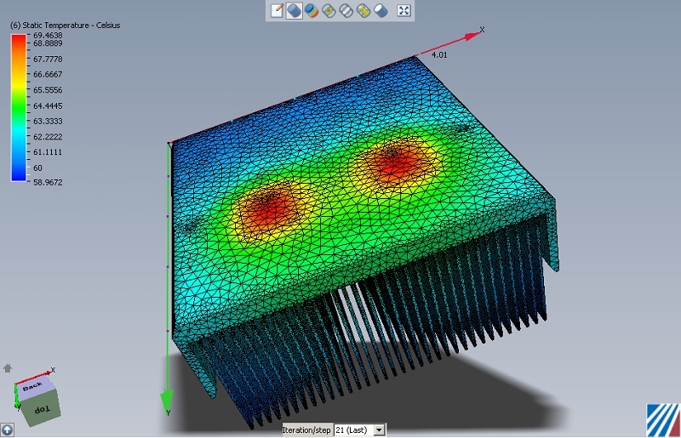Click the 4.01 axis dimension label
Viewport: 681px width, 438px height.
[439, 54]
